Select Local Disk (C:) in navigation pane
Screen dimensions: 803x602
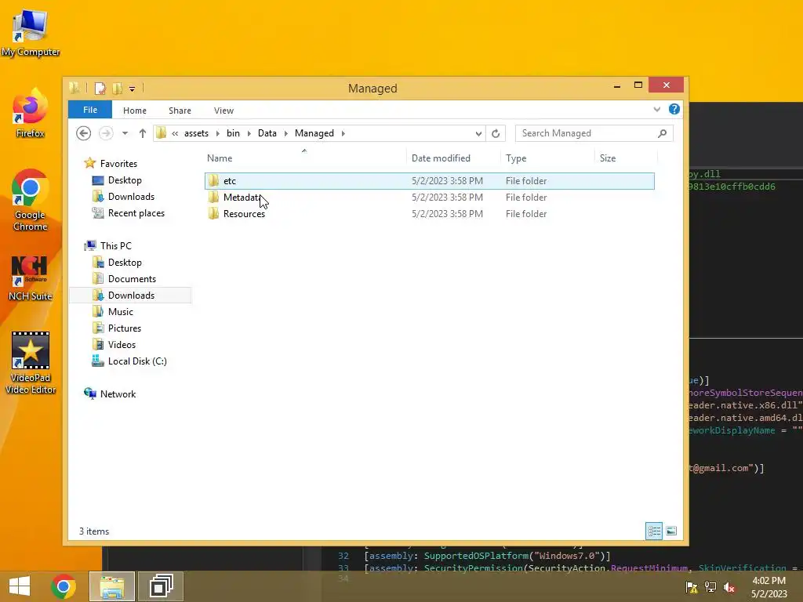point(137,361)
